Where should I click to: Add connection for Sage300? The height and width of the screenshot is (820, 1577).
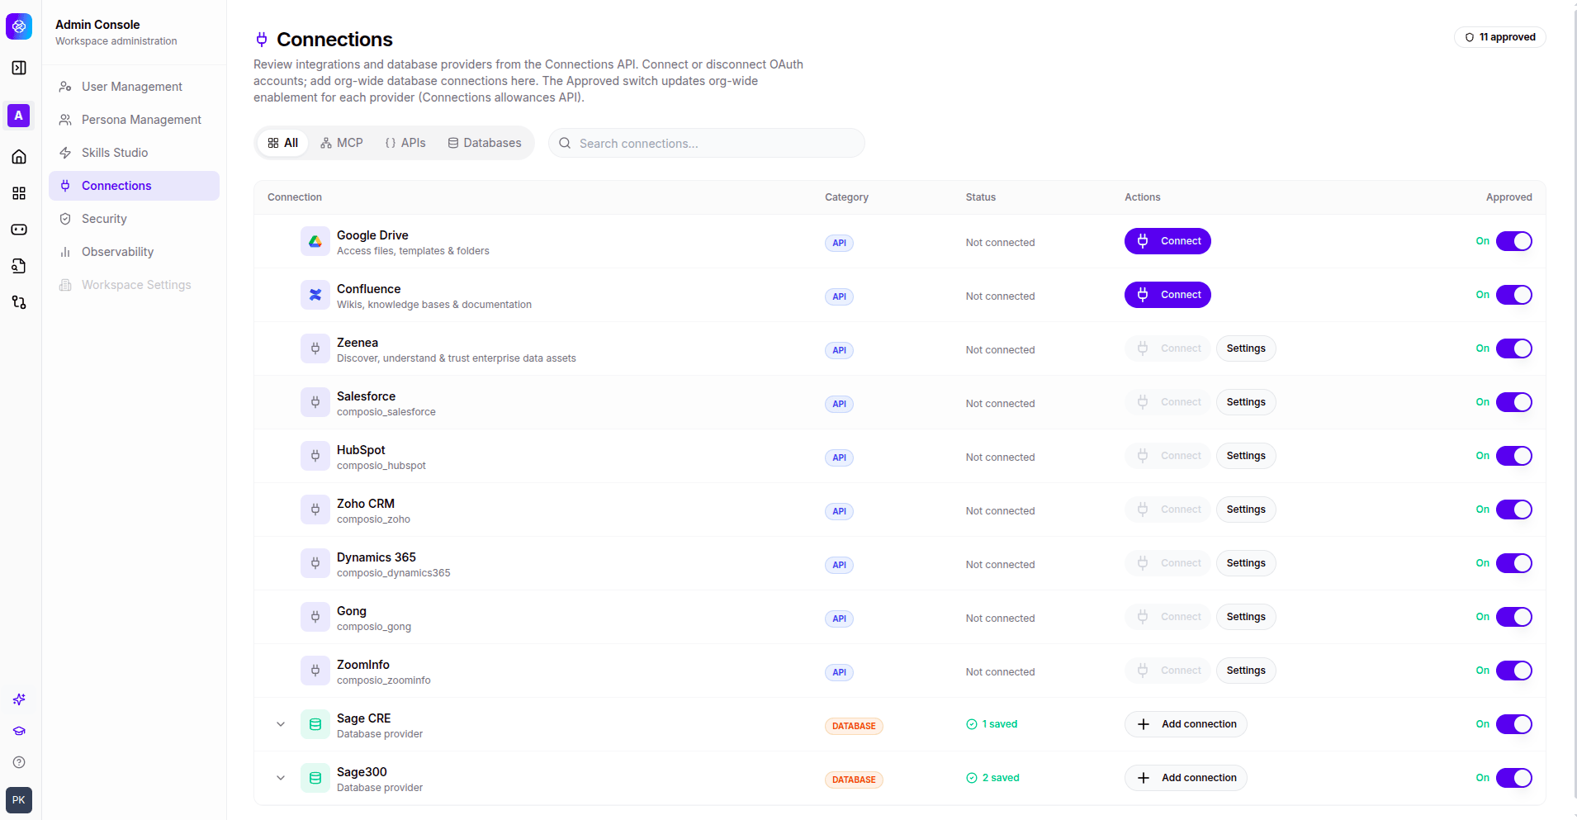tap(1186, 778)
